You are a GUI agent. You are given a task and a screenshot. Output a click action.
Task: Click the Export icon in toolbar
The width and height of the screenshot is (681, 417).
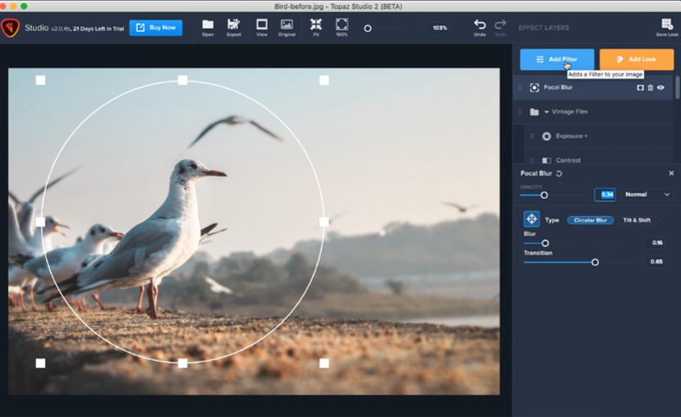point(234,25)
